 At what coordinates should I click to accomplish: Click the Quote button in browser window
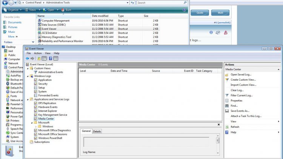(200, 13)
